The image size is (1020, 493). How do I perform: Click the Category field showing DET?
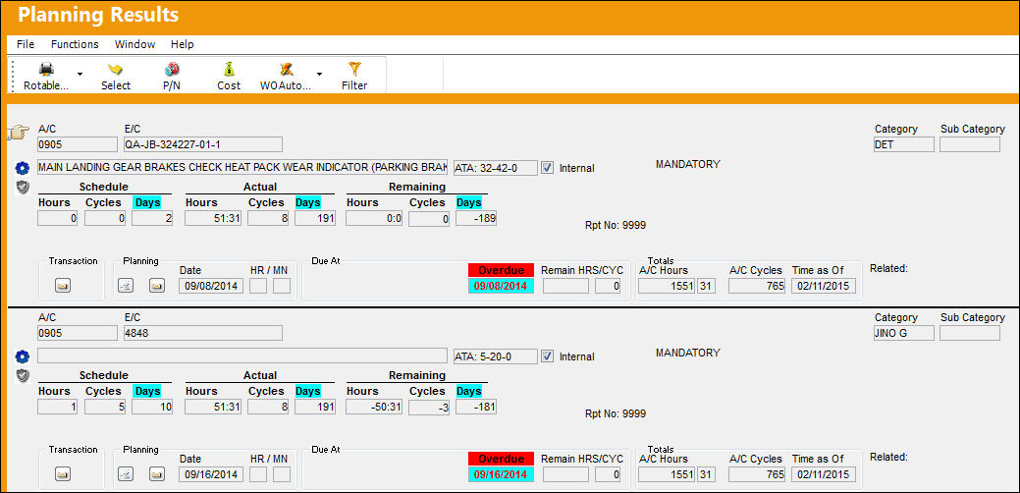point(904,144)
